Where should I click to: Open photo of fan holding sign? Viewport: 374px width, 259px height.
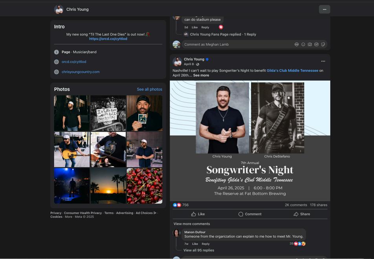108,113
